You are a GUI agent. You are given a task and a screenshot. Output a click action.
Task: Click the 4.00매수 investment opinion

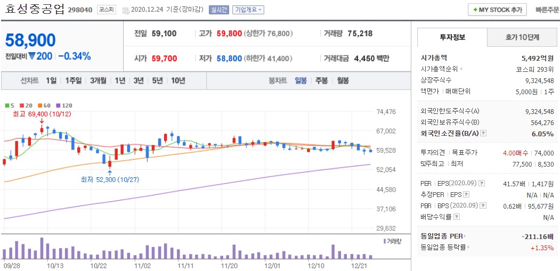(515, 153)
